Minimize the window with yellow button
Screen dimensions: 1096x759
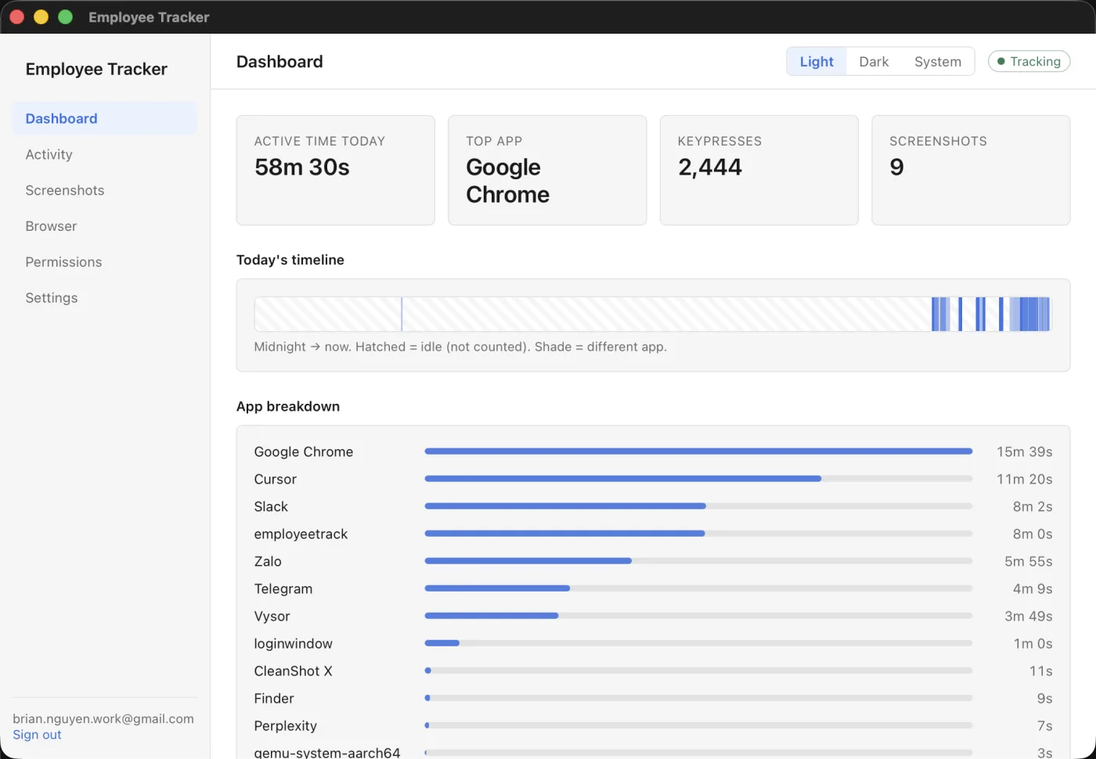point(41,16)
